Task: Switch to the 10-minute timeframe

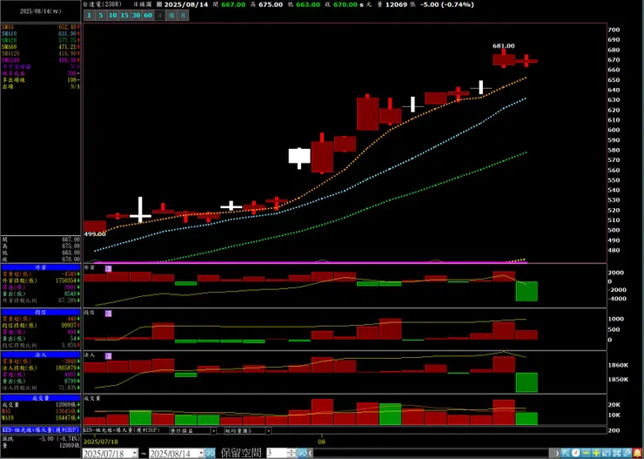Action: pyautogui.click(x=112, y=16)
